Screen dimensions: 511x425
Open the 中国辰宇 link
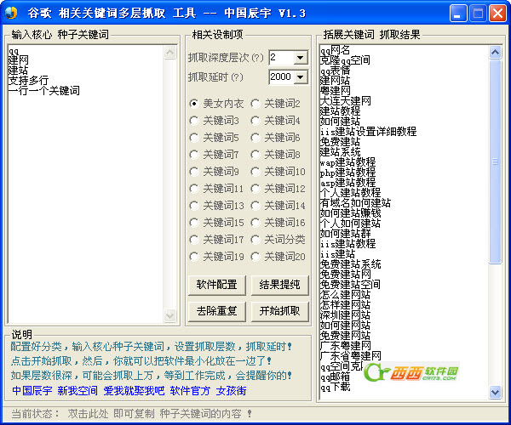click(x=32, y=390)
